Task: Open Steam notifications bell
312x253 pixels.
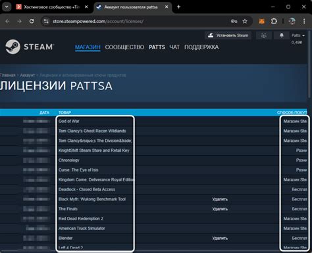Action: (282, 35)
